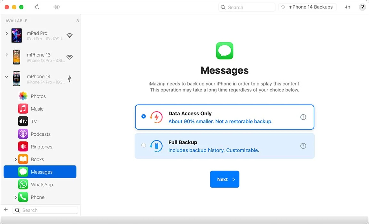Expand the Phone section chevron
The height and width of the screenshot is (224, 369).
[x=16, y=197]
